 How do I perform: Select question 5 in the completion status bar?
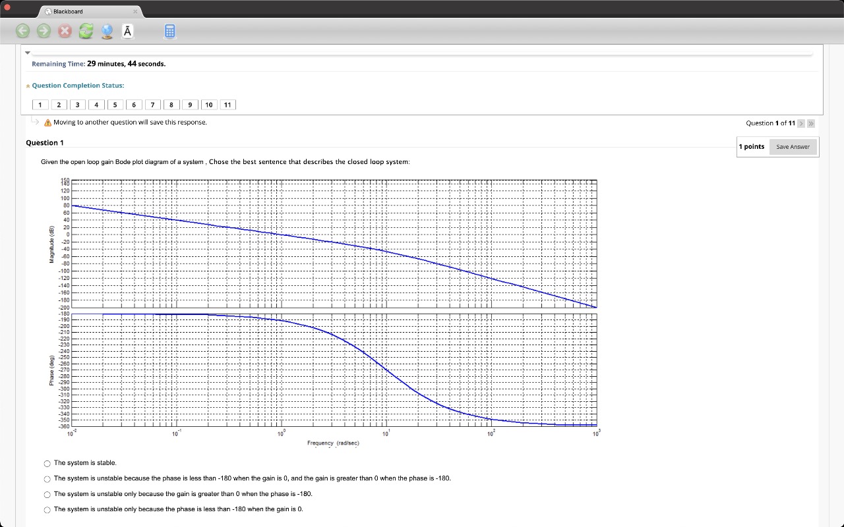click(x=115, y=104)
